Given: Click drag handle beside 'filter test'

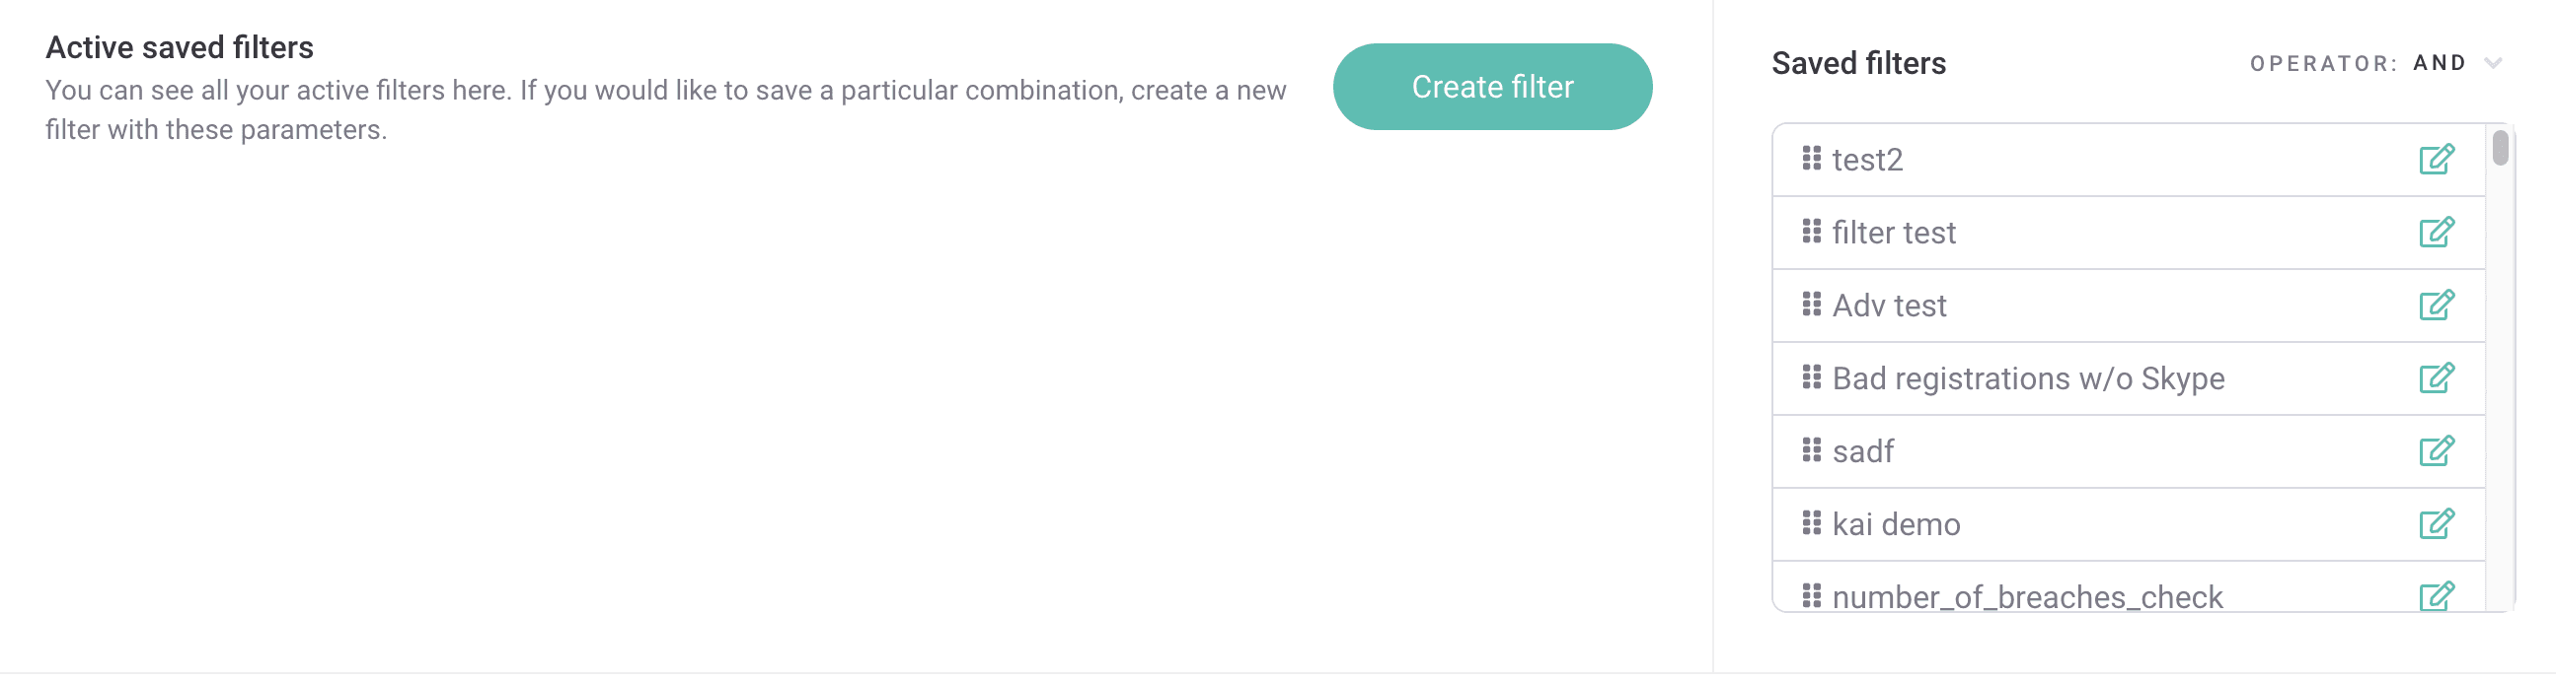Looking at the screenshot, I should (x=1811, y=231).
